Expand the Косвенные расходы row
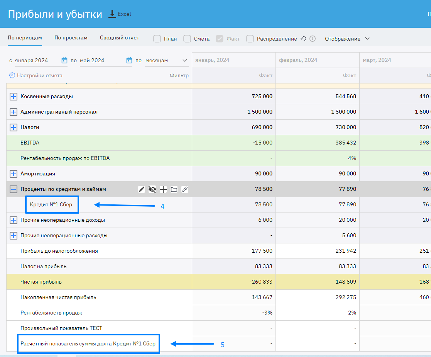Image resolution: width=431 pixels, height=357 pixels. pyautogui.click(x=14, y=97)
